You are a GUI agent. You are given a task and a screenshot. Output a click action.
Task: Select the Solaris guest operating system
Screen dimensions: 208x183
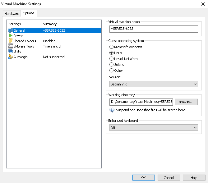pyautogui.click(x=112, y=65)
